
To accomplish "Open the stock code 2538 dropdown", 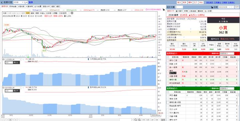I will click(x=23, y=2).
